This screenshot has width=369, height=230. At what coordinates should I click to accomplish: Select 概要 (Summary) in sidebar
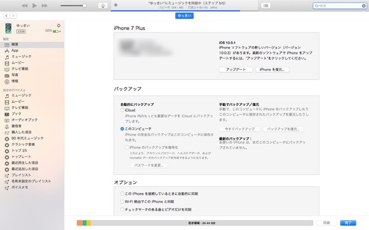coord(32,45)
